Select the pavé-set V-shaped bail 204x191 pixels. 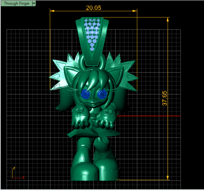(x=92, y=41)
